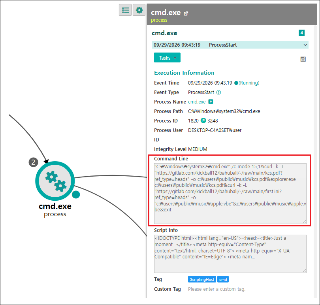The width and height of the screenshot is (320, 305).
Task: Click the Running status text
Action: point(249,83)
